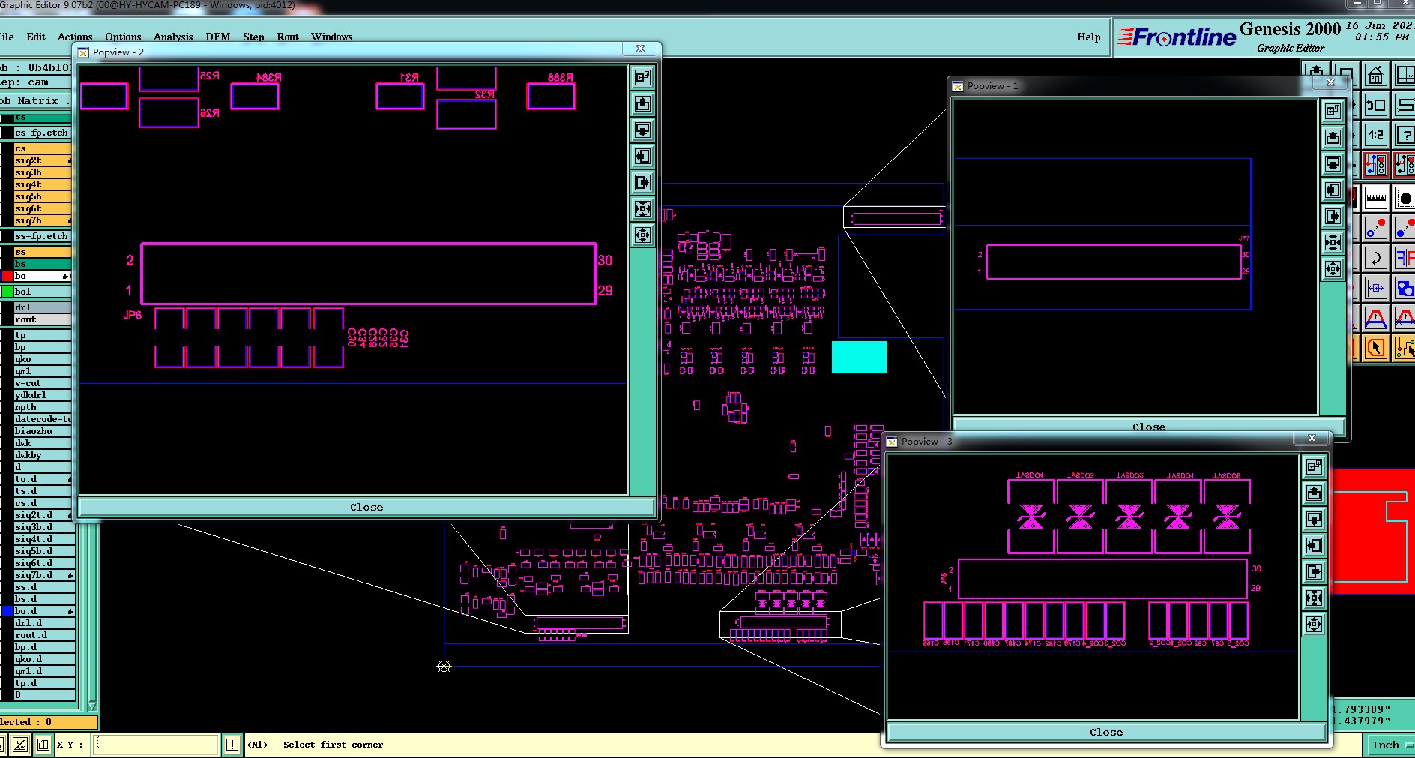This screenshot has width=1415, height=758.
Task: Open the Help menu
Action: click(x=1089, y=37)
